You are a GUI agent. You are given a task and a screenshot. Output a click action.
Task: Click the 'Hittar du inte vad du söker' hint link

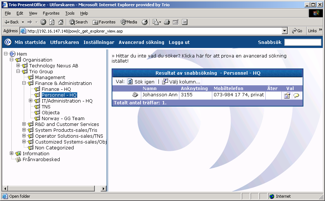coord(199,58)
